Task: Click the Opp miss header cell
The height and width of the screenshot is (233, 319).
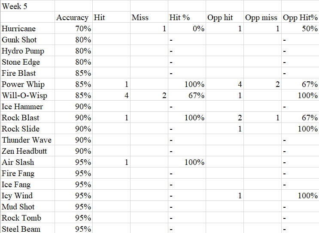Action: pyautogui.click(x=262, y=18)
